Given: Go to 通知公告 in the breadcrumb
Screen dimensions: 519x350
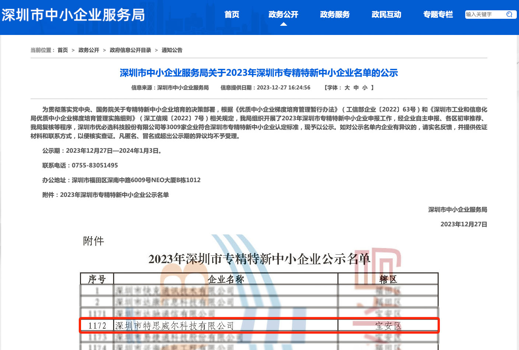Looking at the screenshot, I should click(172, 50).
